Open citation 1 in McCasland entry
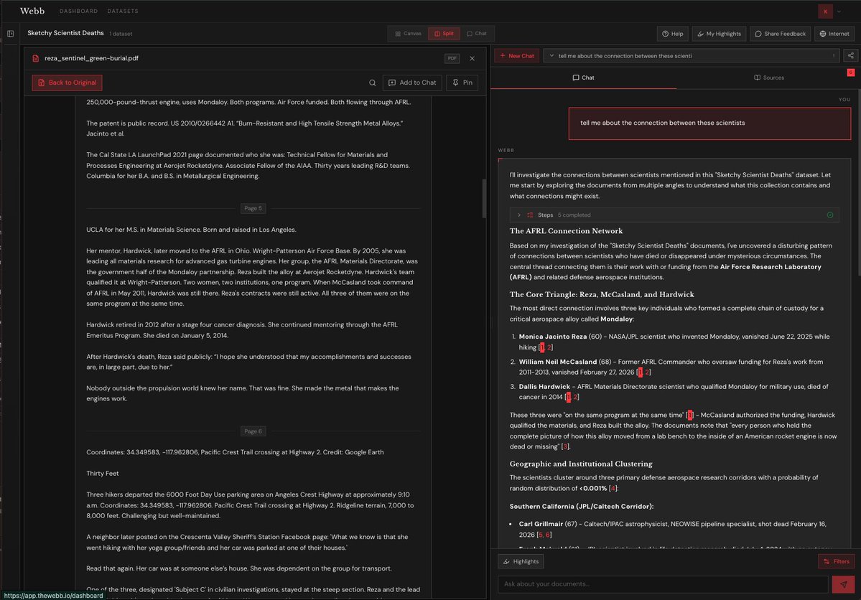The height and width of the screenshot is (600, 861). 640,372
